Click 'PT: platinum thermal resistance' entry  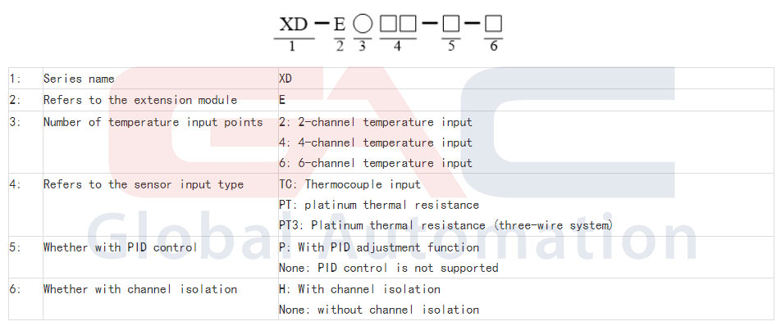[379, 205]
